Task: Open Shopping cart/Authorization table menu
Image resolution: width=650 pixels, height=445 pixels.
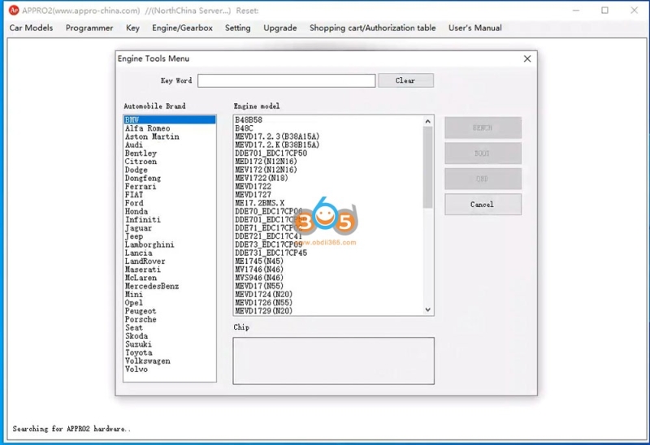Action: pos(373,28)
